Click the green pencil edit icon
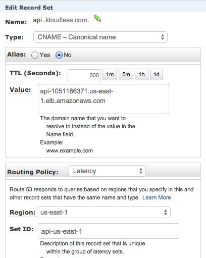 97,18
